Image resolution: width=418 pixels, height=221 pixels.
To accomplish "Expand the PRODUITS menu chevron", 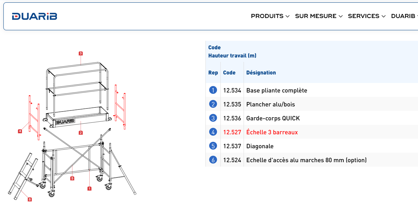I will [288, 16].
